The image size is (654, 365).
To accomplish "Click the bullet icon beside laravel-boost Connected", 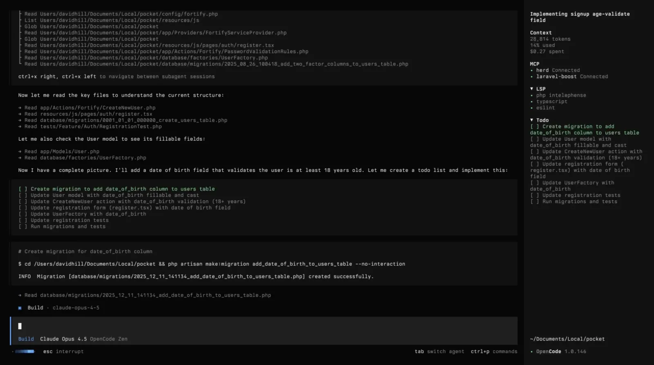I will (531, 77).
